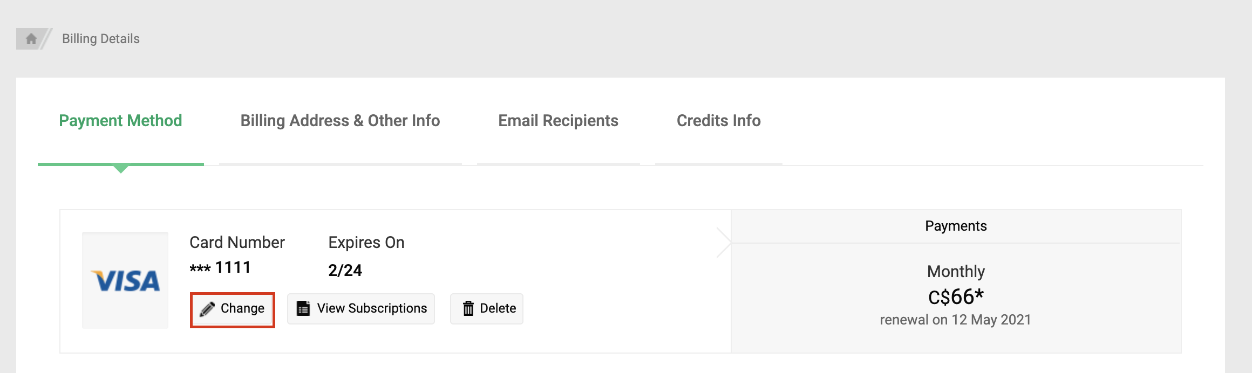Click the masked card number ending 1111
Image resolution: width=1252 pixels, height=373 pixels.
click(220, 268)
